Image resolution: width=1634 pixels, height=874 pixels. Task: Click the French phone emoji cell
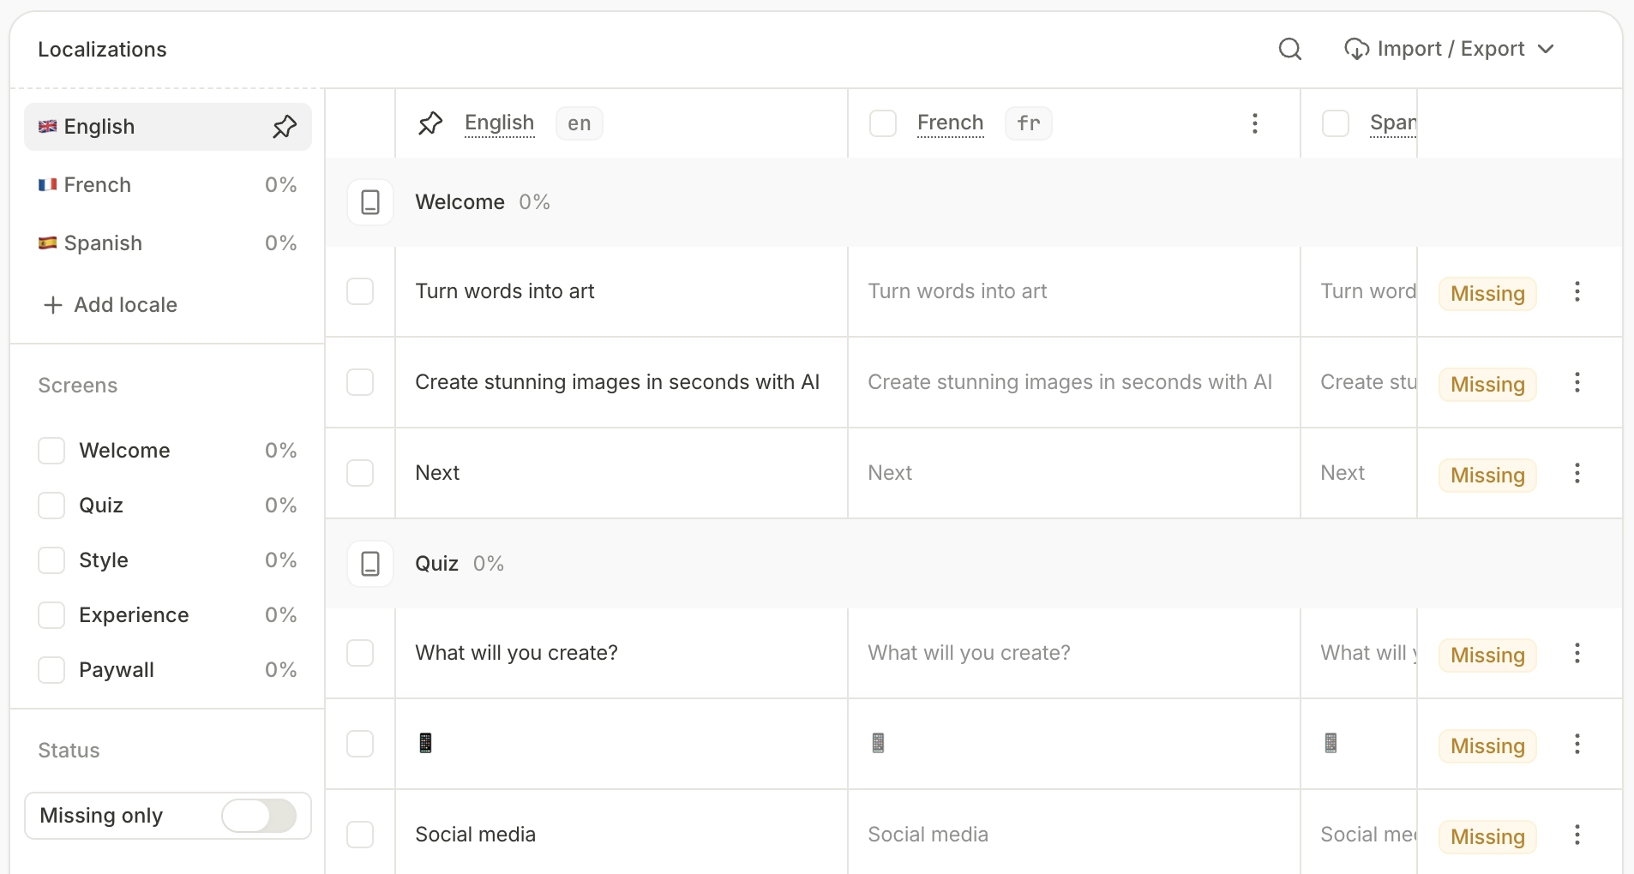click(x=1074, y=744)
